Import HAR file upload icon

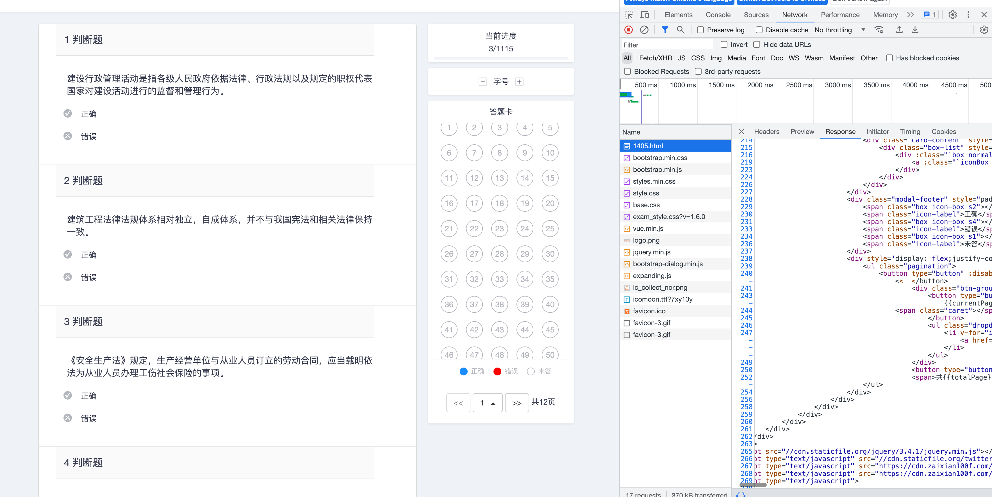[x=899, y=30]
